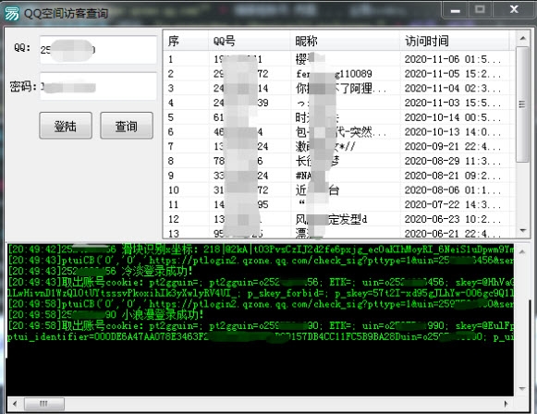Select visitor row 1 dated 2020-11-06
This screenshot has width=537, height=414.
339,59
